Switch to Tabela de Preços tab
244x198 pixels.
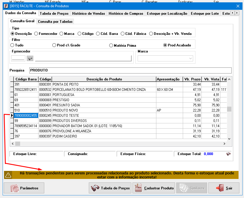[x=54, y=14]
